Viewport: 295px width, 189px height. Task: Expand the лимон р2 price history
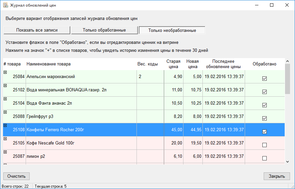(x=5, y=152)
